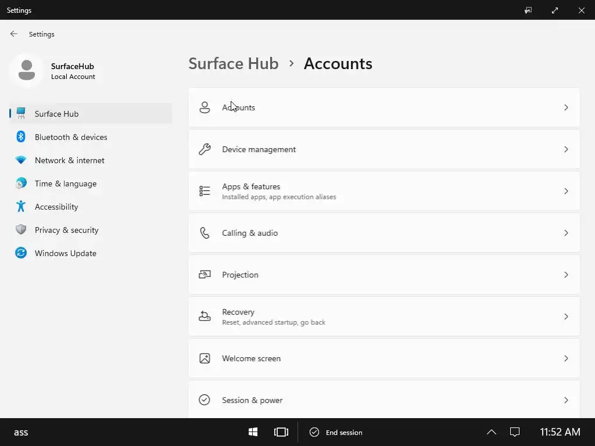
Task: Open the notification center icon
Action: [515, 432]
